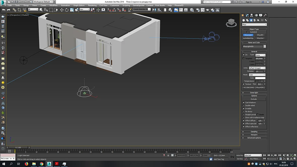The image size is (297, 167).
Task: Open the Modify panel tab
Action: point(247,15)
